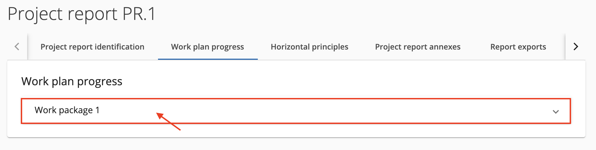Click the "Work package 1" panel label
Screen dimensions: 596x150
(67, 110)
